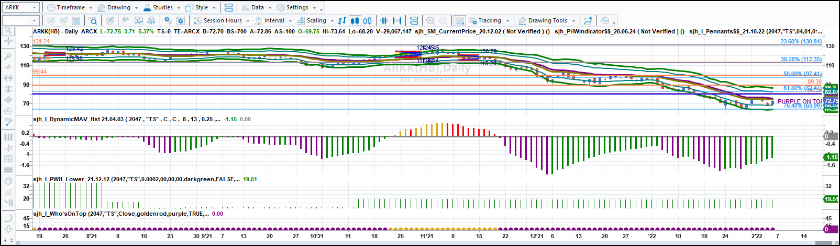Viewport: 840px width, 246px height.
Task: Open the ARKK symbol combo box
Action: (x=21, y=7)
